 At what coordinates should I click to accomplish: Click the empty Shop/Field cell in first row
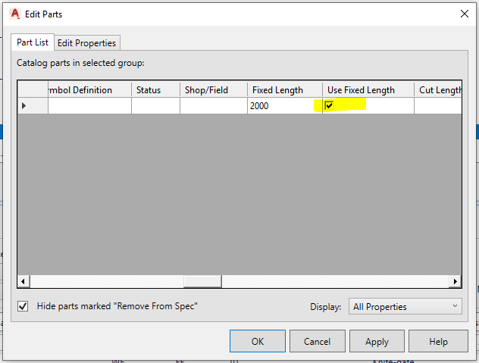(x=214, y=106)
